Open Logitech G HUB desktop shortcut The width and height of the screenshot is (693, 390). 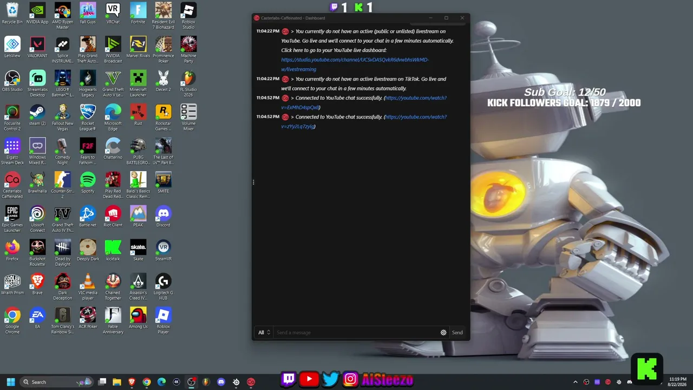click(x=163, y=287)
